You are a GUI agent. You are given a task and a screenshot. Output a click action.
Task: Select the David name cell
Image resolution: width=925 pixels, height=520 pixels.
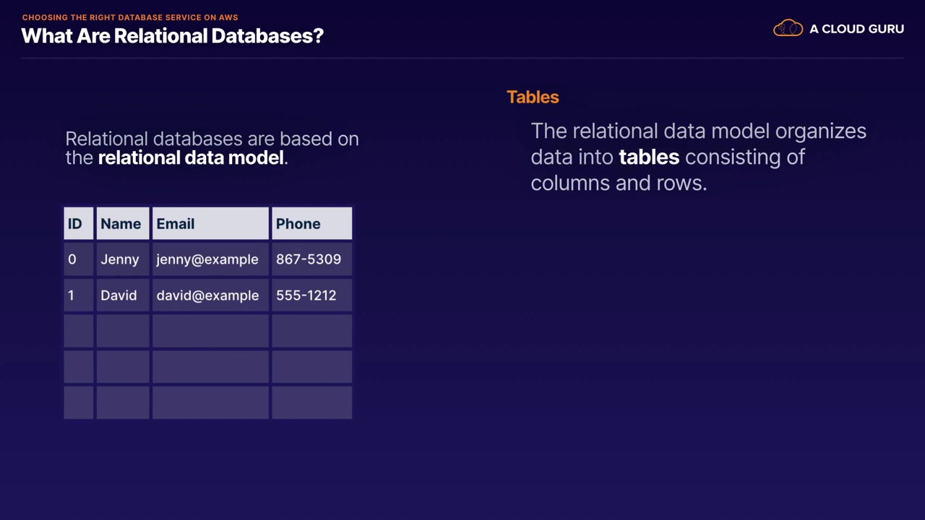point(119,295)
